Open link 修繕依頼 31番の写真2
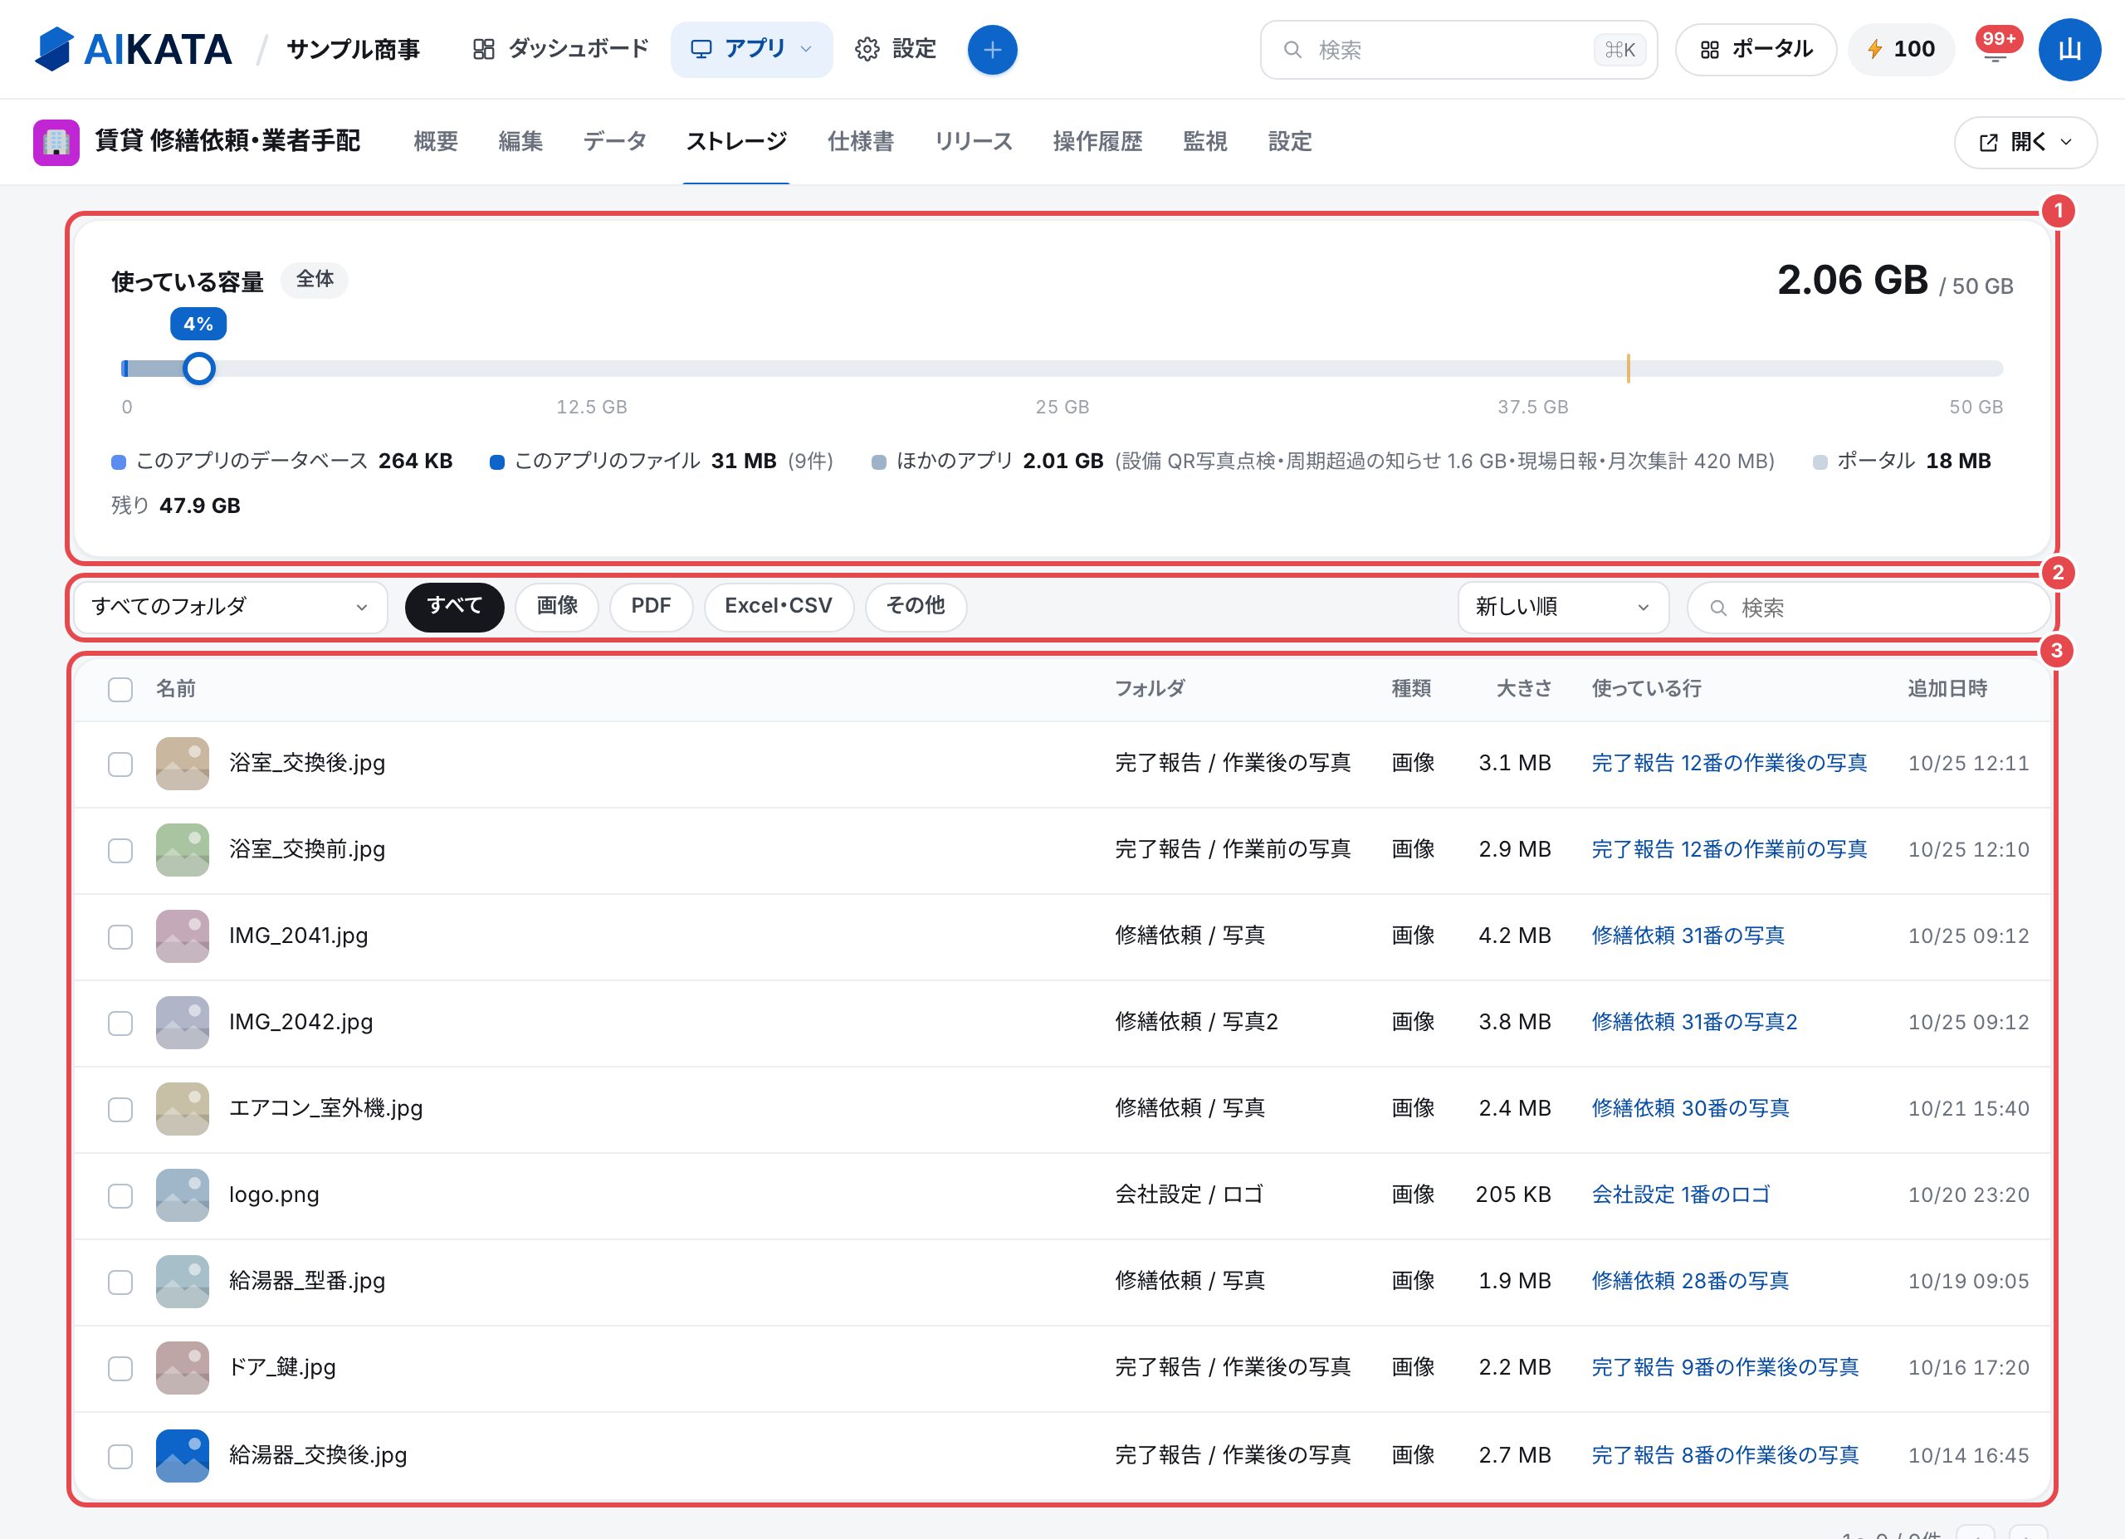 point(1694,1022)
